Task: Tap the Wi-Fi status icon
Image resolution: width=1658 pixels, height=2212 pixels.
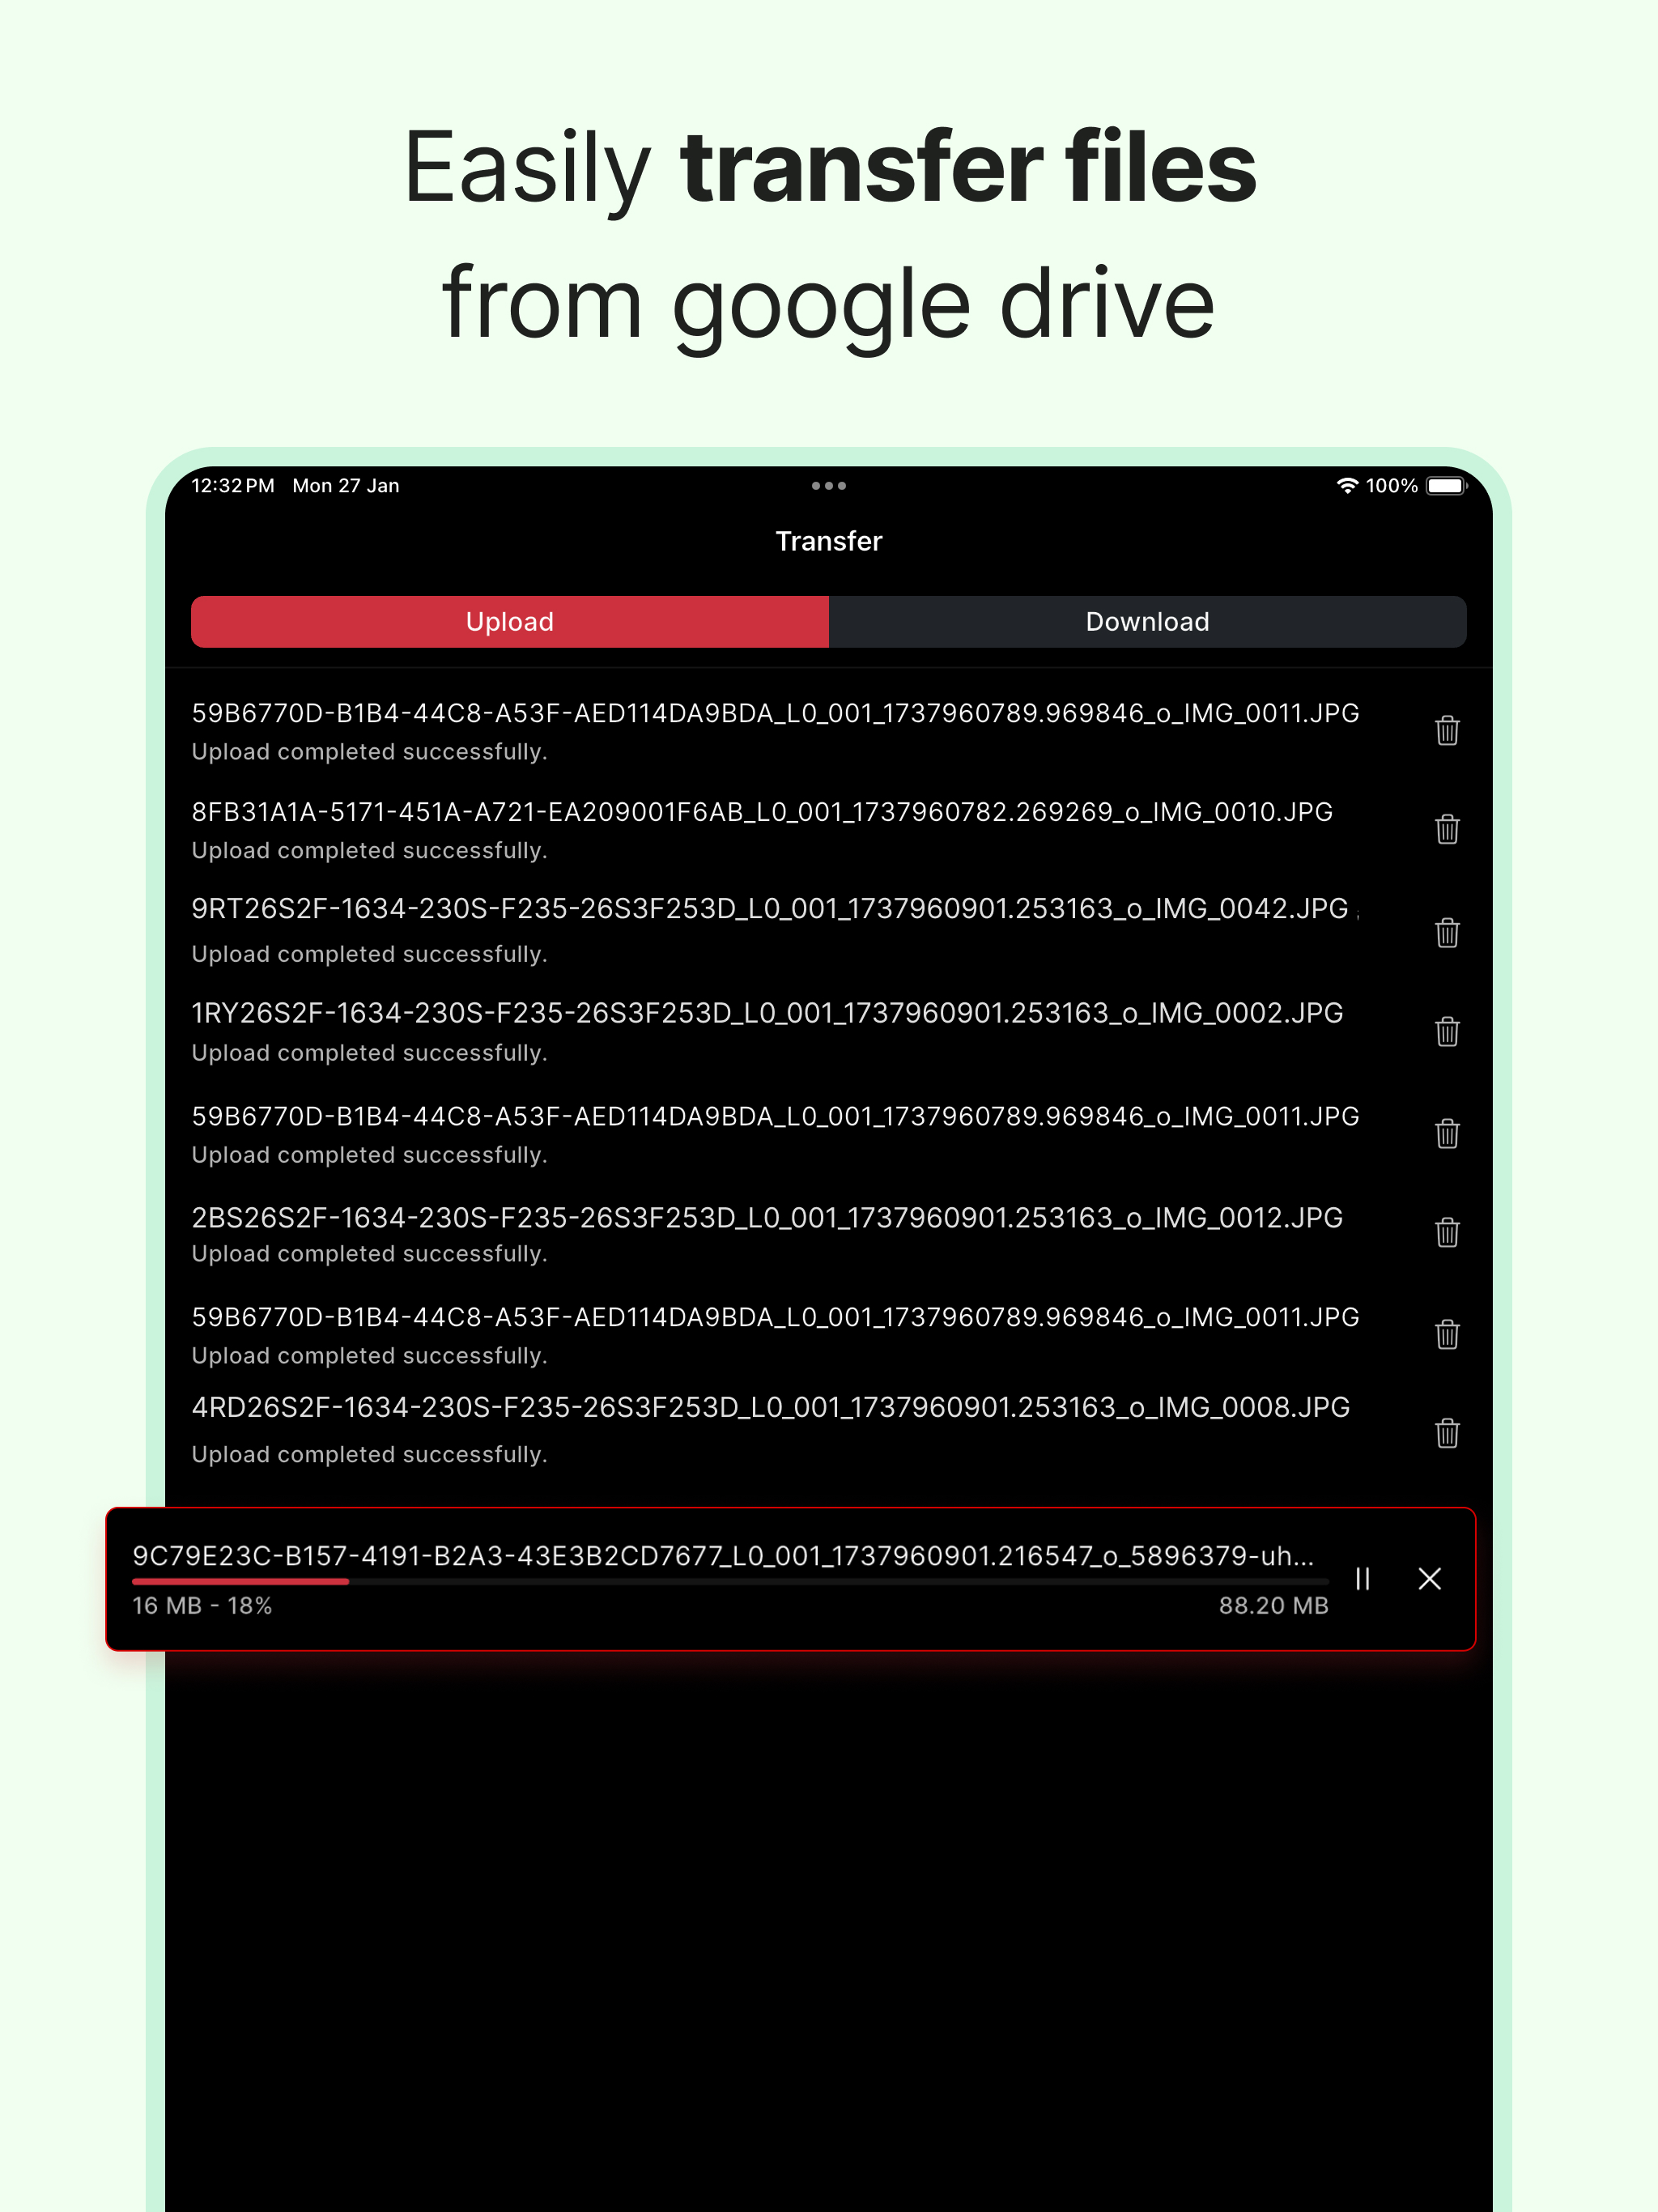Action: tap(1347, 486)
